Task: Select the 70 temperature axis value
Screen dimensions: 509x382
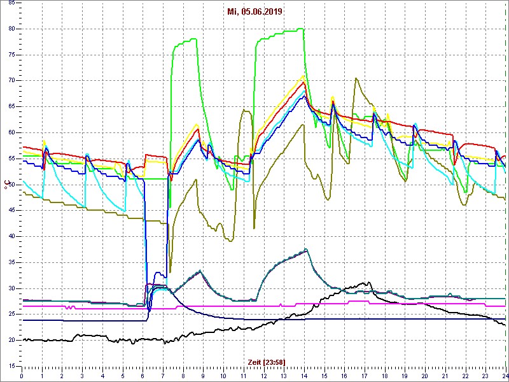Action: tap(10, 81)
